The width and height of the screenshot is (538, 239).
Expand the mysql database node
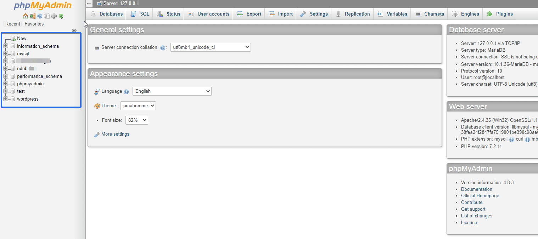(x=6, y=53)
